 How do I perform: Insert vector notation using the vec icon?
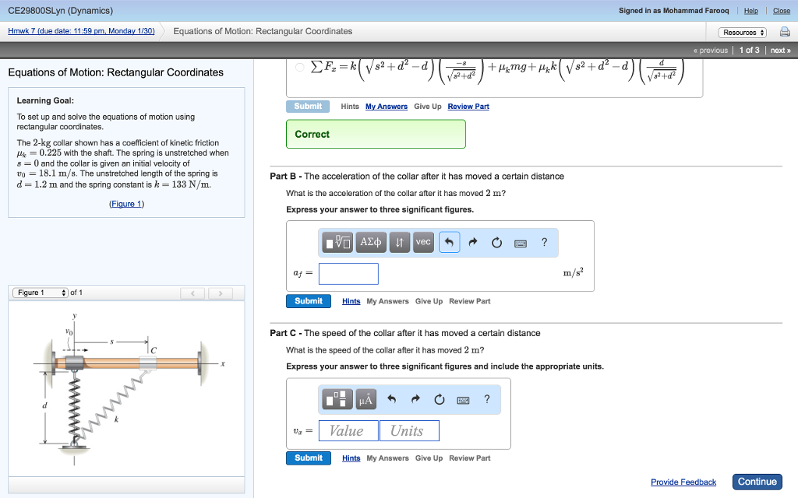click(423, 242)
